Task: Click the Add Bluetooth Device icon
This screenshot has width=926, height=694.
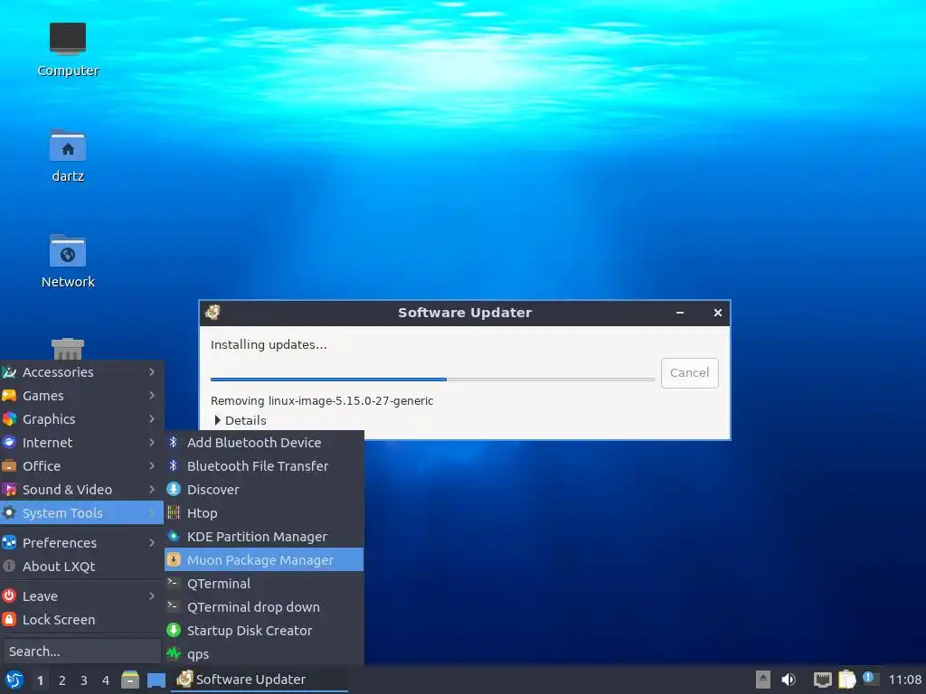Action: point(173,442)
